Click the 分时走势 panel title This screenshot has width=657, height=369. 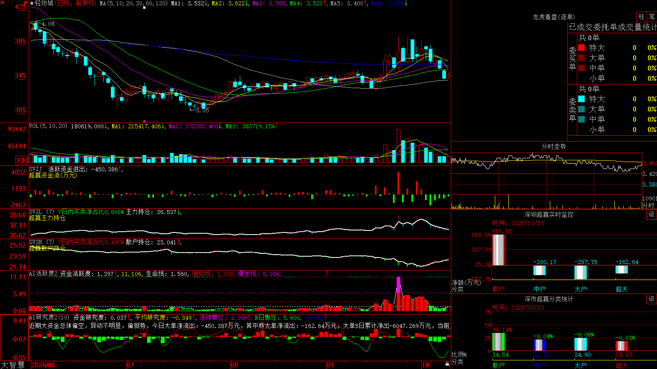pos(554,146)
